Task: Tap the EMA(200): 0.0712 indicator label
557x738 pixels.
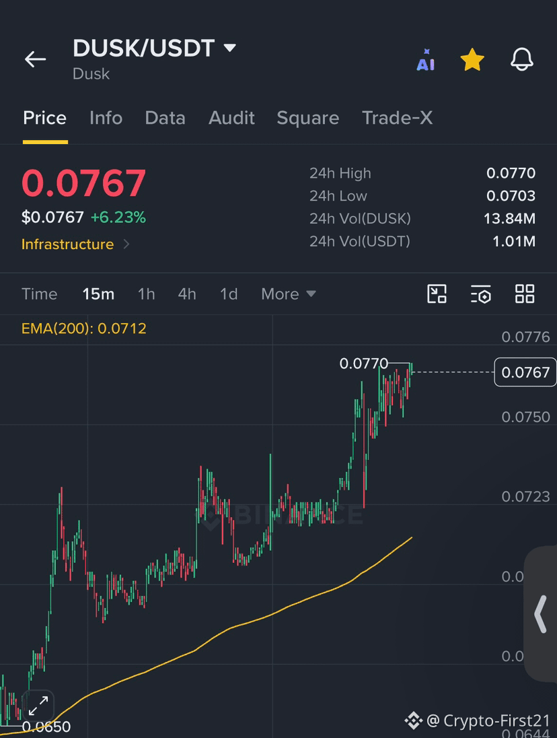Action: [84, 329]
